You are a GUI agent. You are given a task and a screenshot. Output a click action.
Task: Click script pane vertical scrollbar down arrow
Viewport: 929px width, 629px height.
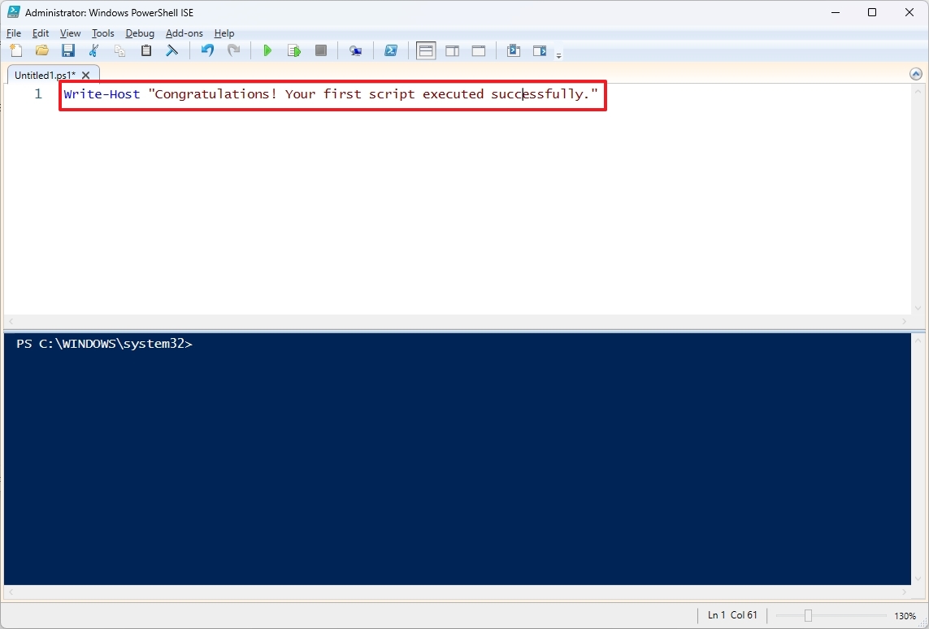918,309
